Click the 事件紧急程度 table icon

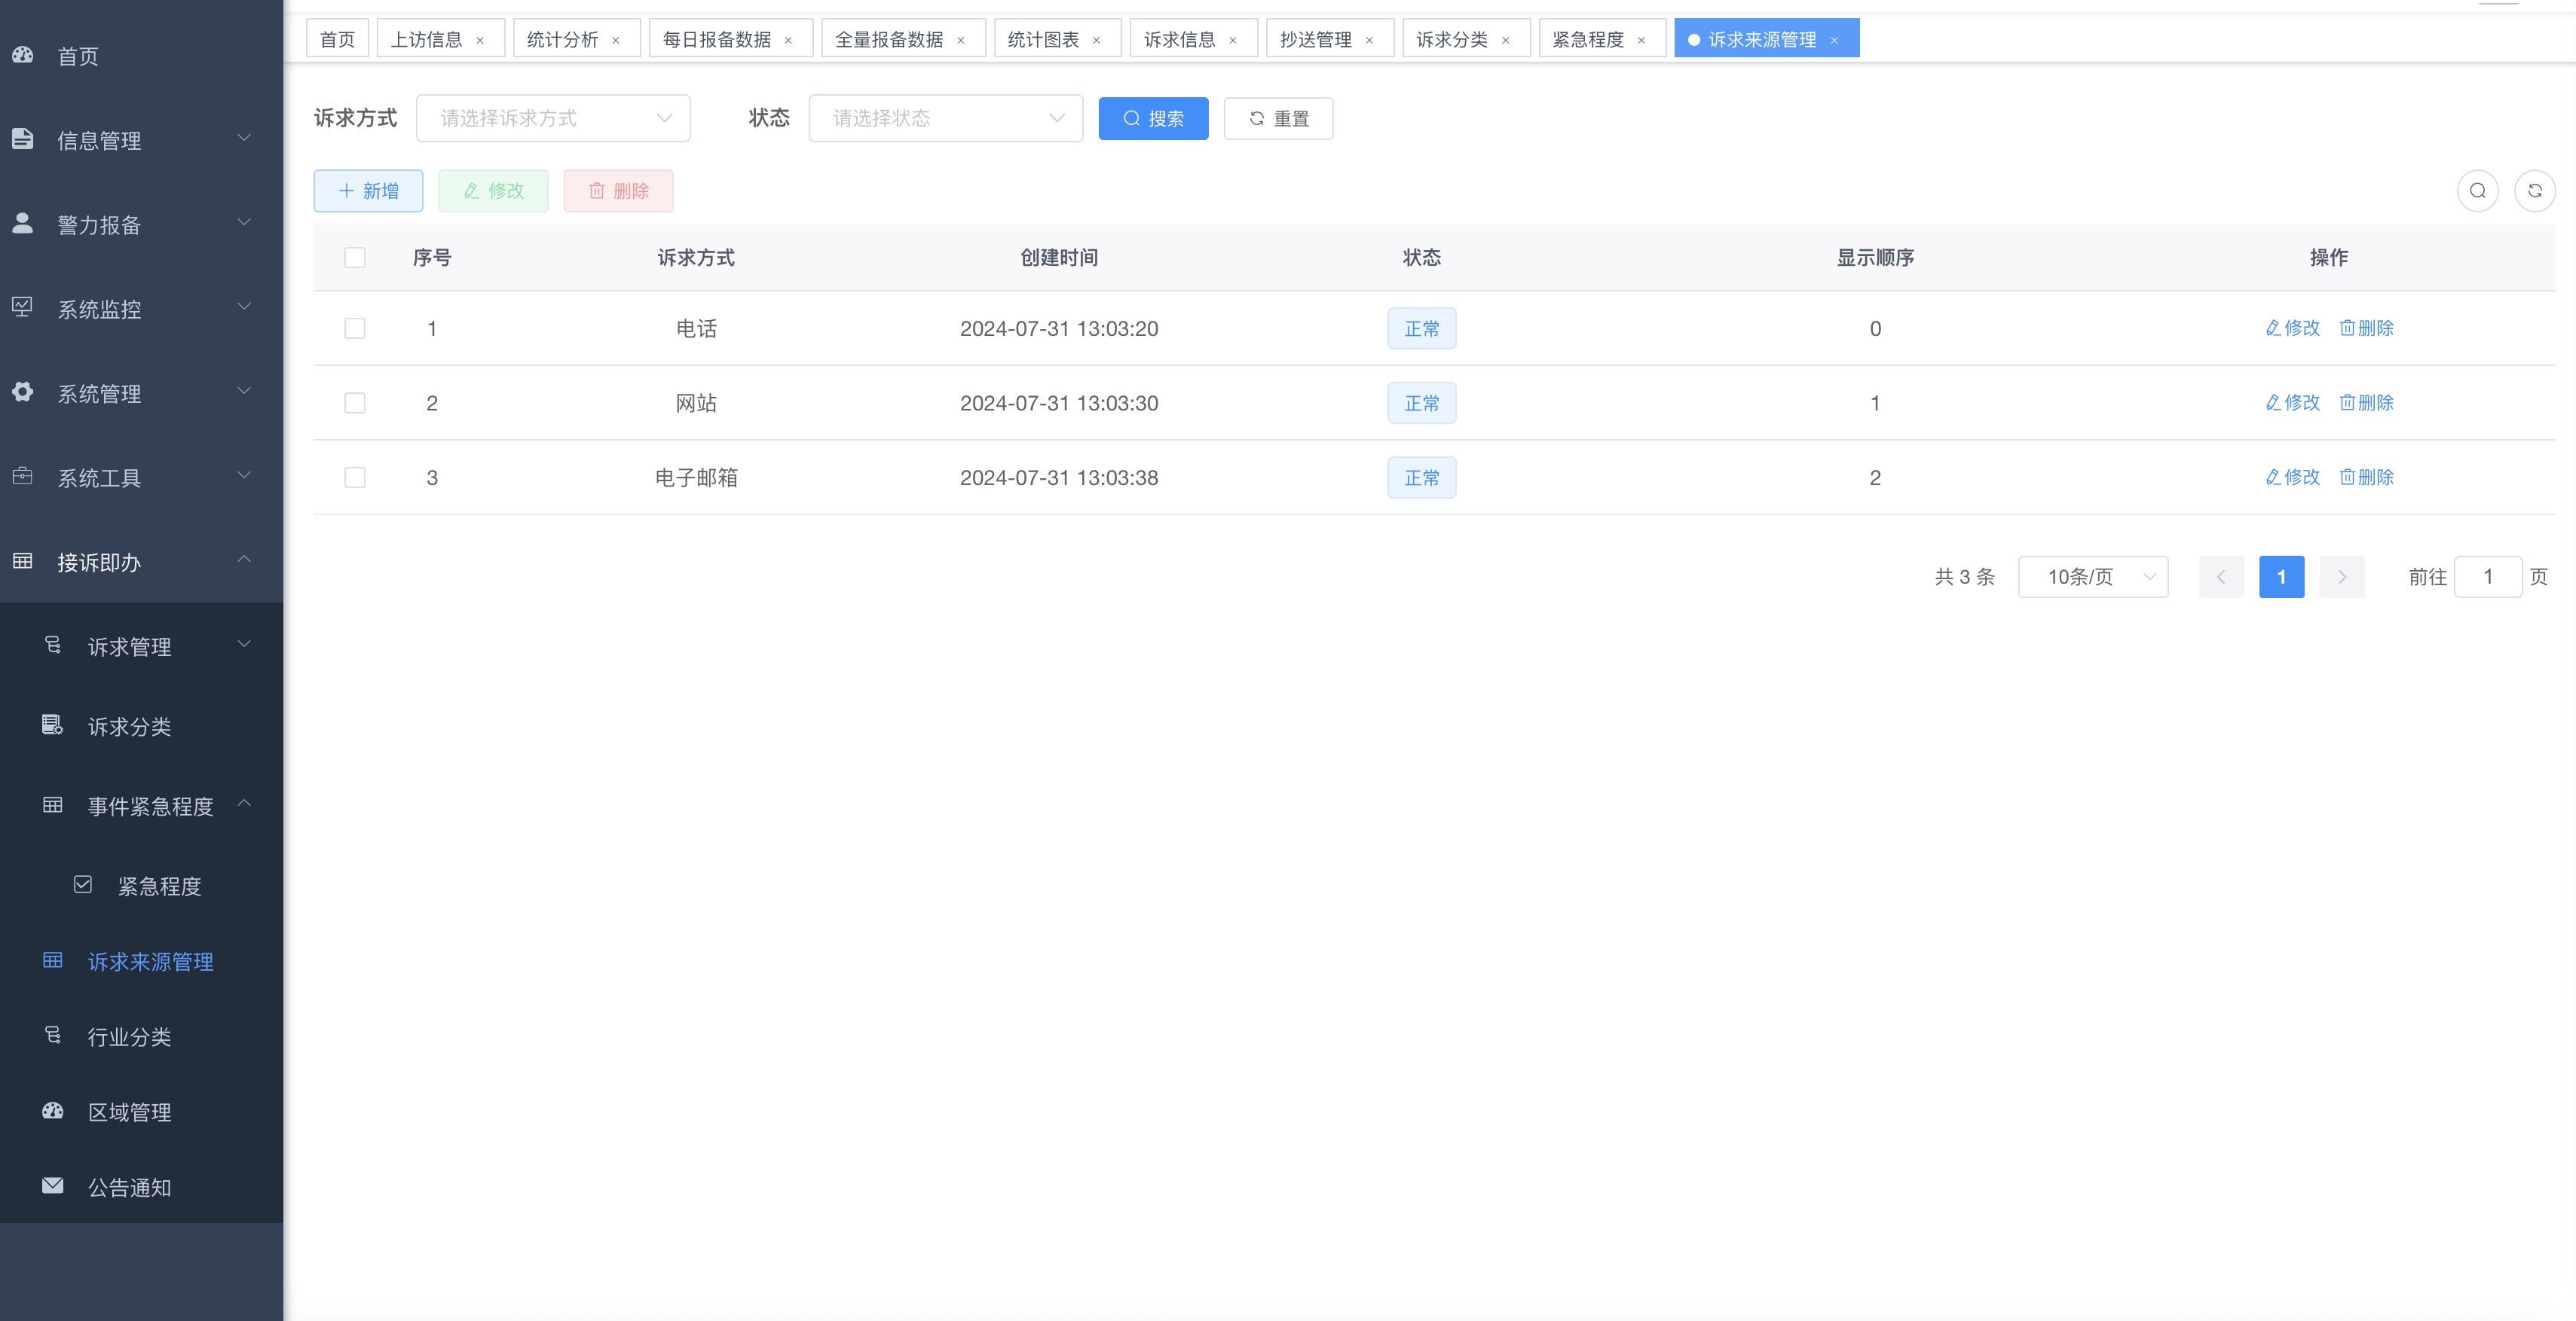53,804
